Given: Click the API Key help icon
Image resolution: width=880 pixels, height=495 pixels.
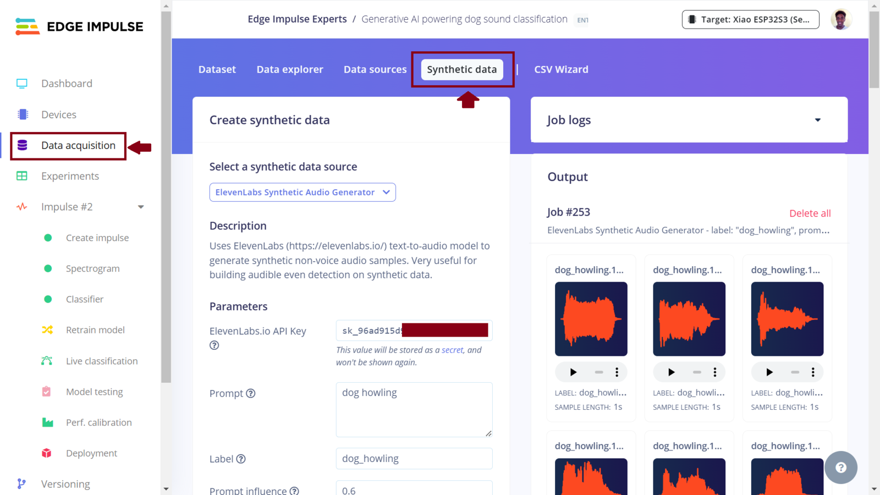Looking at the screenshot, I should point(215,345).
